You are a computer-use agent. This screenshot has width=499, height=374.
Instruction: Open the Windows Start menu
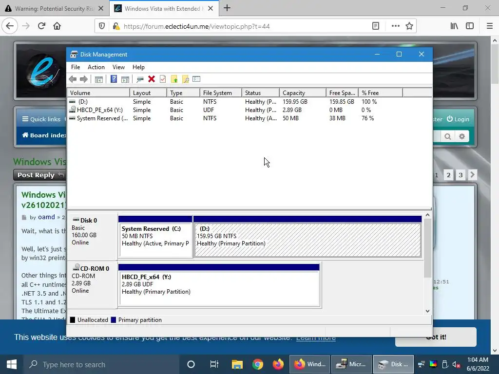pyautogui.click(x=12, y=364)
